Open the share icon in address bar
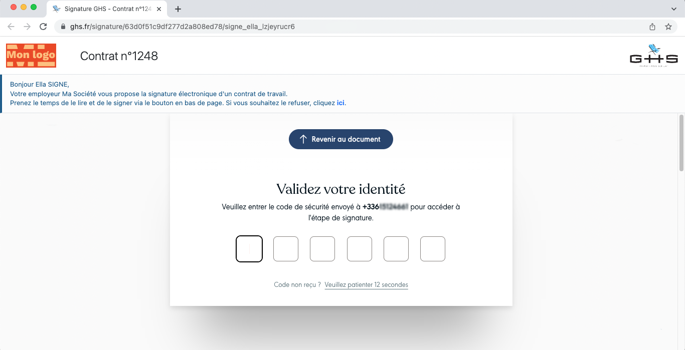The height and width of the screenshot is (350, 685). click(652, 27)
